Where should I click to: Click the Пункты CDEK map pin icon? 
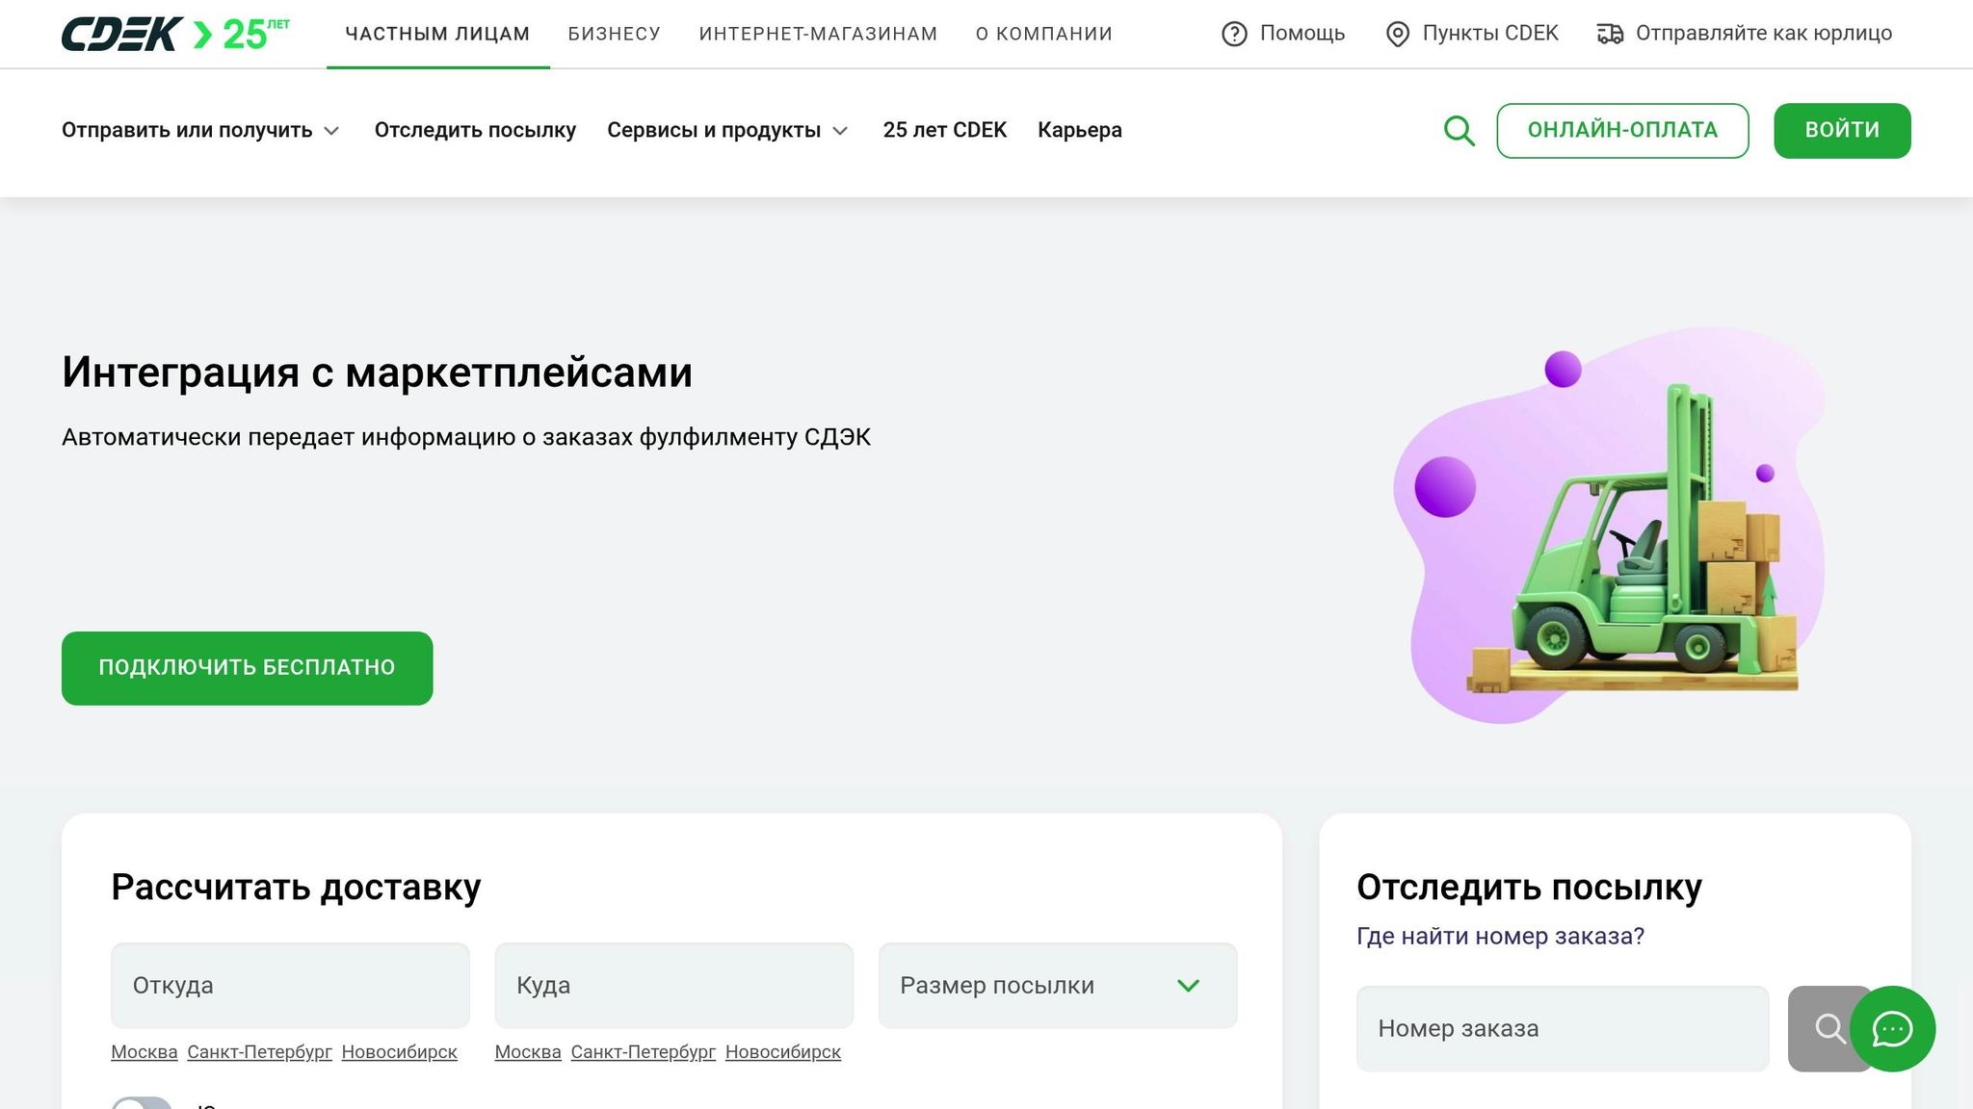click(x=1397, y=34)
